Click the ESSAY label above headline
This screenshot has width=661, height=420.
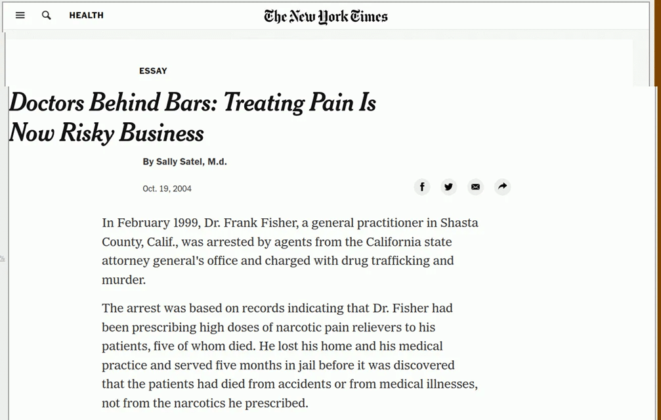point(153,71)
